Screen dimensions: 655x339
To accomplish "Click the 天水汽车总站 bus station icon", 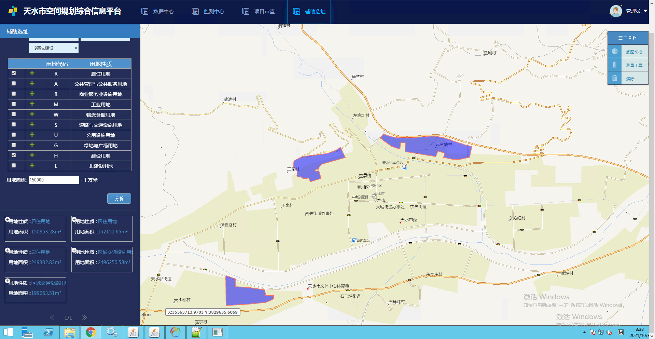I will point(404,167).
